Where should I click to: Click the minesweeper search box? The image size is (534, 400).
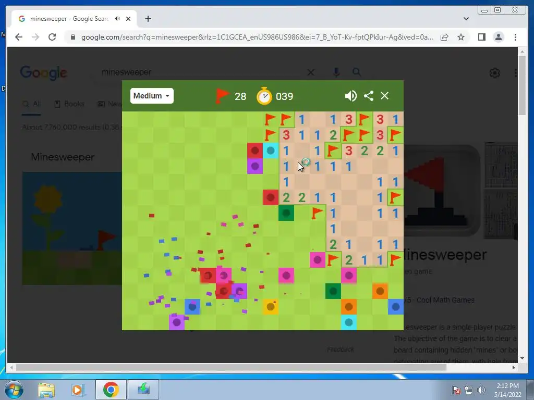(201, 72)
